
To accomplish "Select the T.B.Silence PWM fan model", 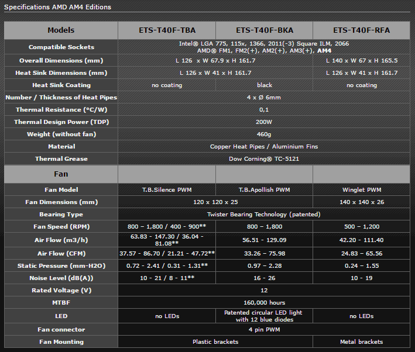I will [x=167, y=189].
